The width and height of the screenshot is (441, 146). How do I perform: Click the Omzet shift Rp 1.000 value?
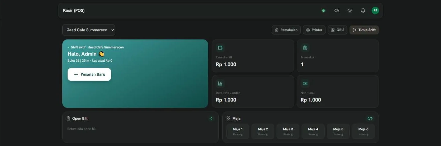226,64
